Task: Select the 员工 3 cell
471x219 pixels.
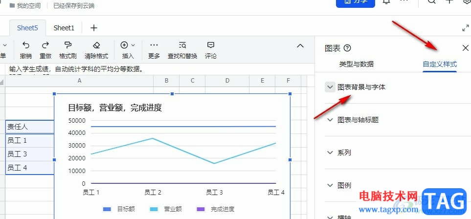Action: pyautogui.click(x=30, y=154)
